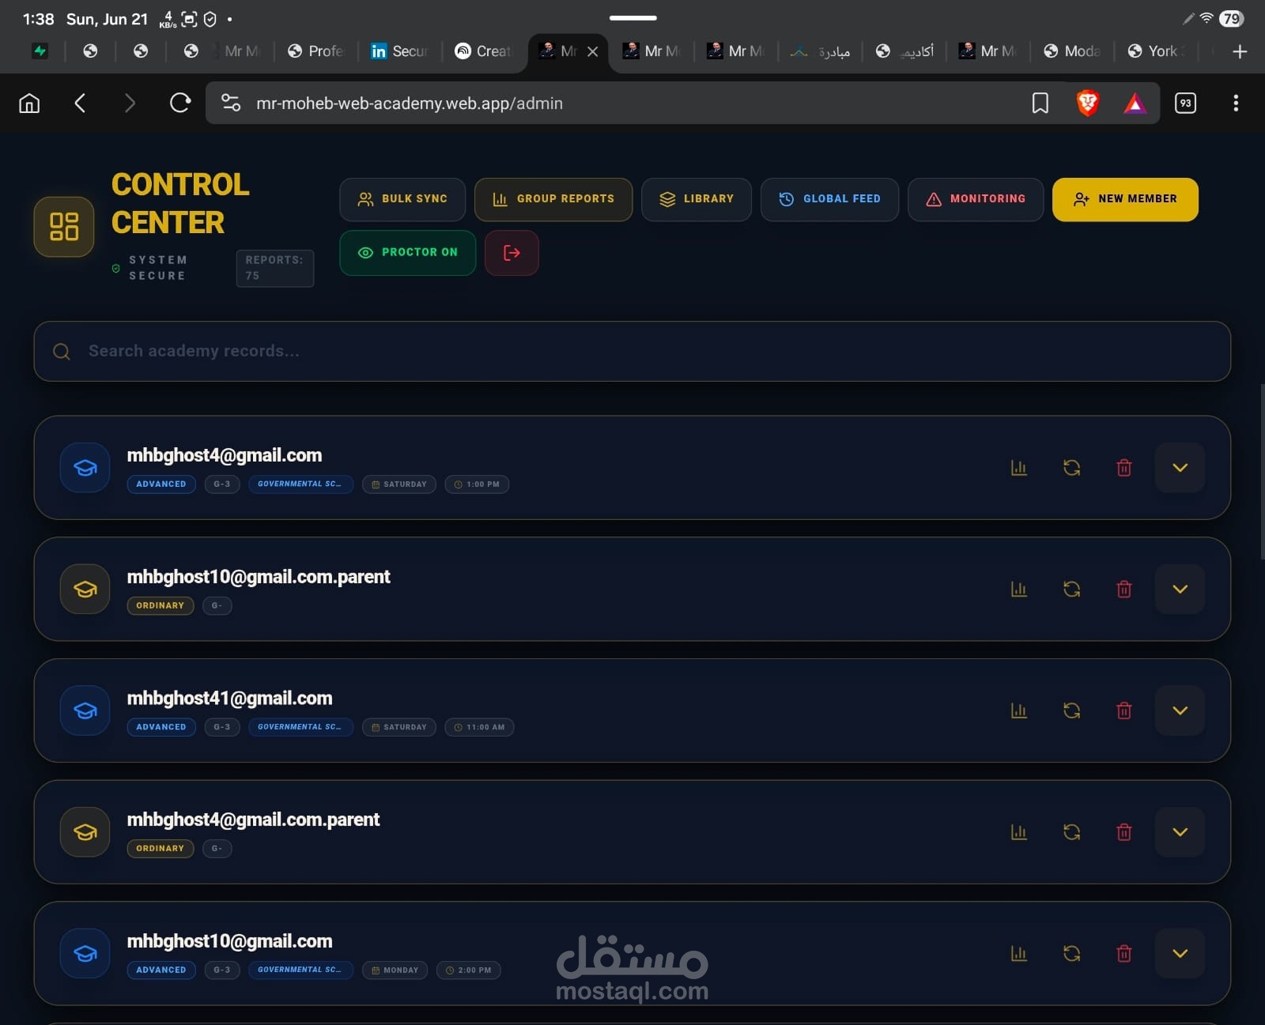Expand the mhbghost4@gmail.com.parent row
This screenshot has width=1265, height=1025.
(x=1180, y=832)
